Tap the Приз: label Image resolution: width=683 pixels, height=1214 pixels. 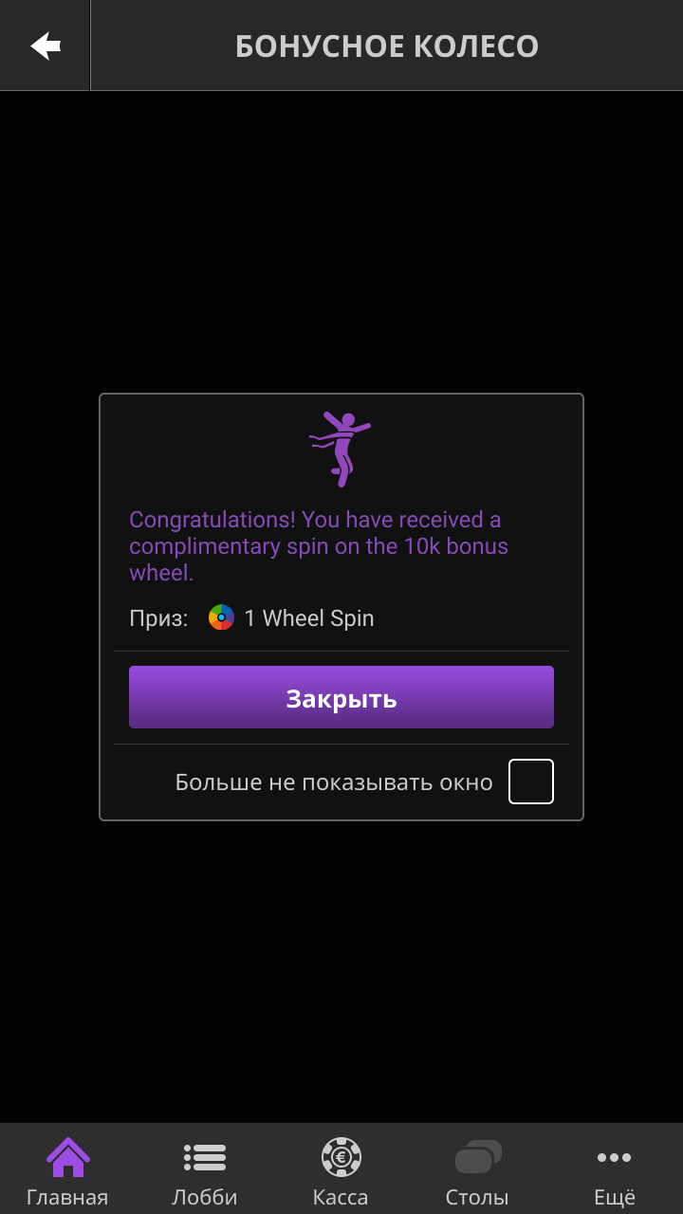click(x=158, y=618)
